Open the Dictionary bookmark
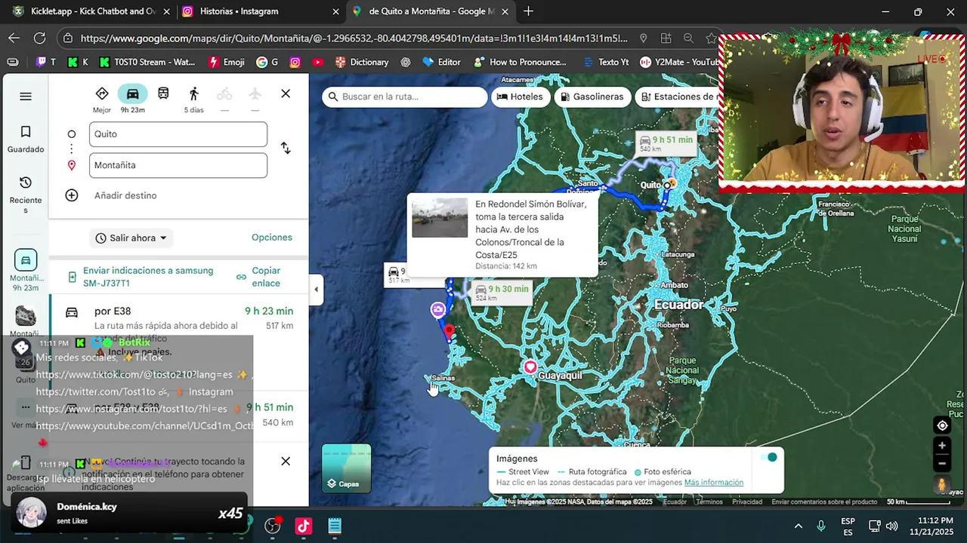967x543 pixels. pyautogui.click(x=362, y=62)
